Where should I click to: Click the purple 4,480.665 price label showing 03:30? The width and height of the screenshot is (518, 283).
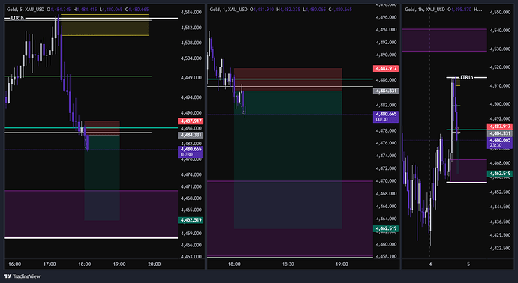tap(191, 151)
